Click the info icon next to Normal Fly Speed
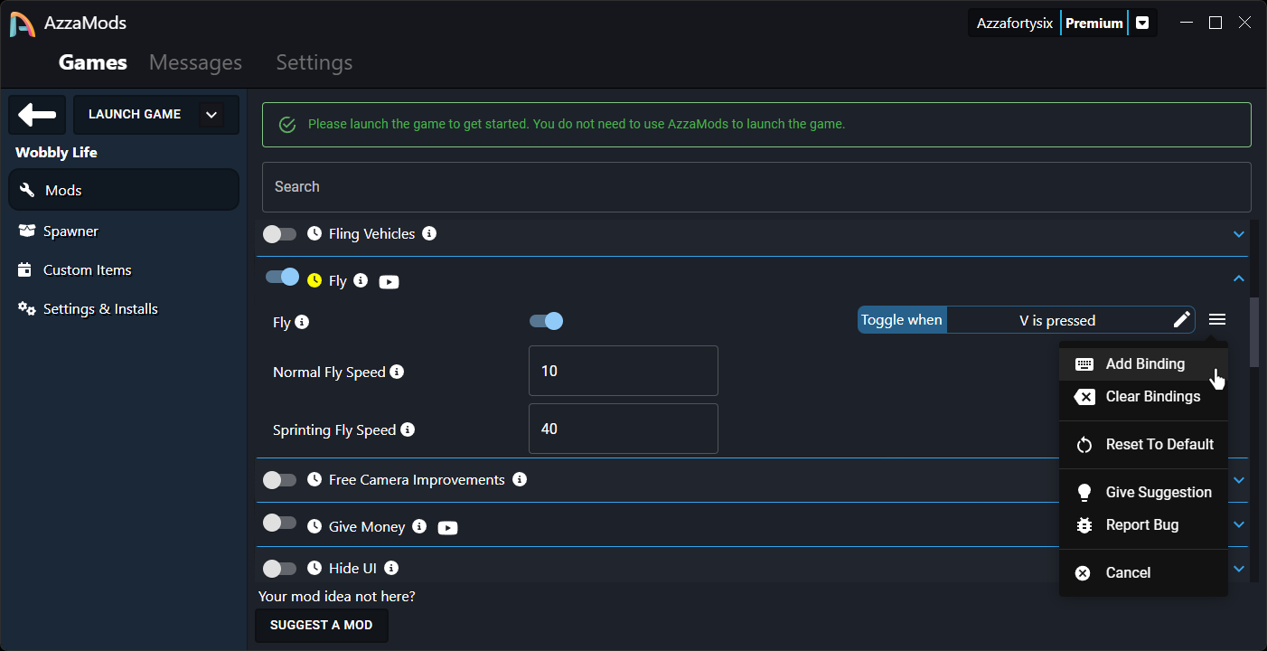This screenshot has height=651, width=1267. pyautogui.click(x=398, y=371)
